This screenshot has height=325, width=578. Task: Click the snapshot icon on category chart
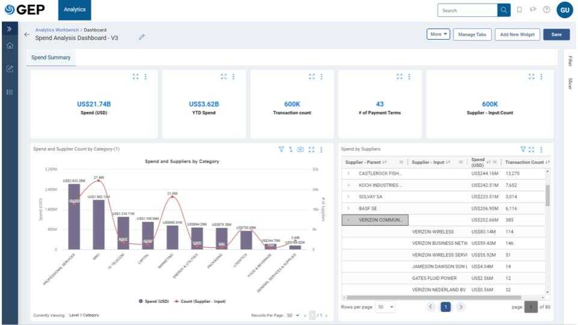click(x=300, y=149)
